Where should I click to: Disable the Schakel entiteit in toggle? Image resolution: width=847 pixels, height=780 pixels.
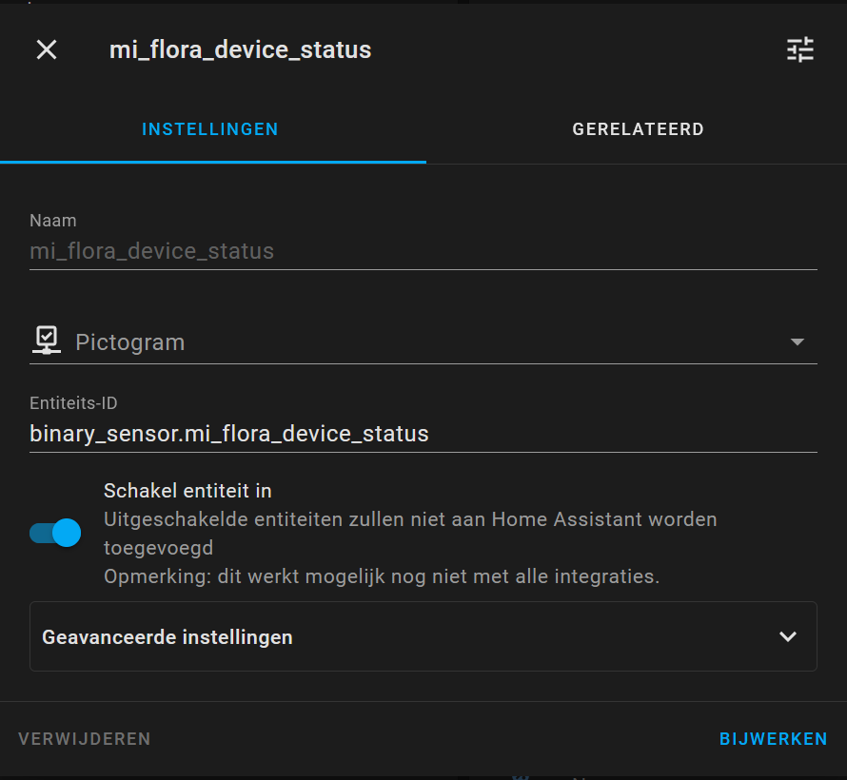pyautogui.click(x=54, y=533)
